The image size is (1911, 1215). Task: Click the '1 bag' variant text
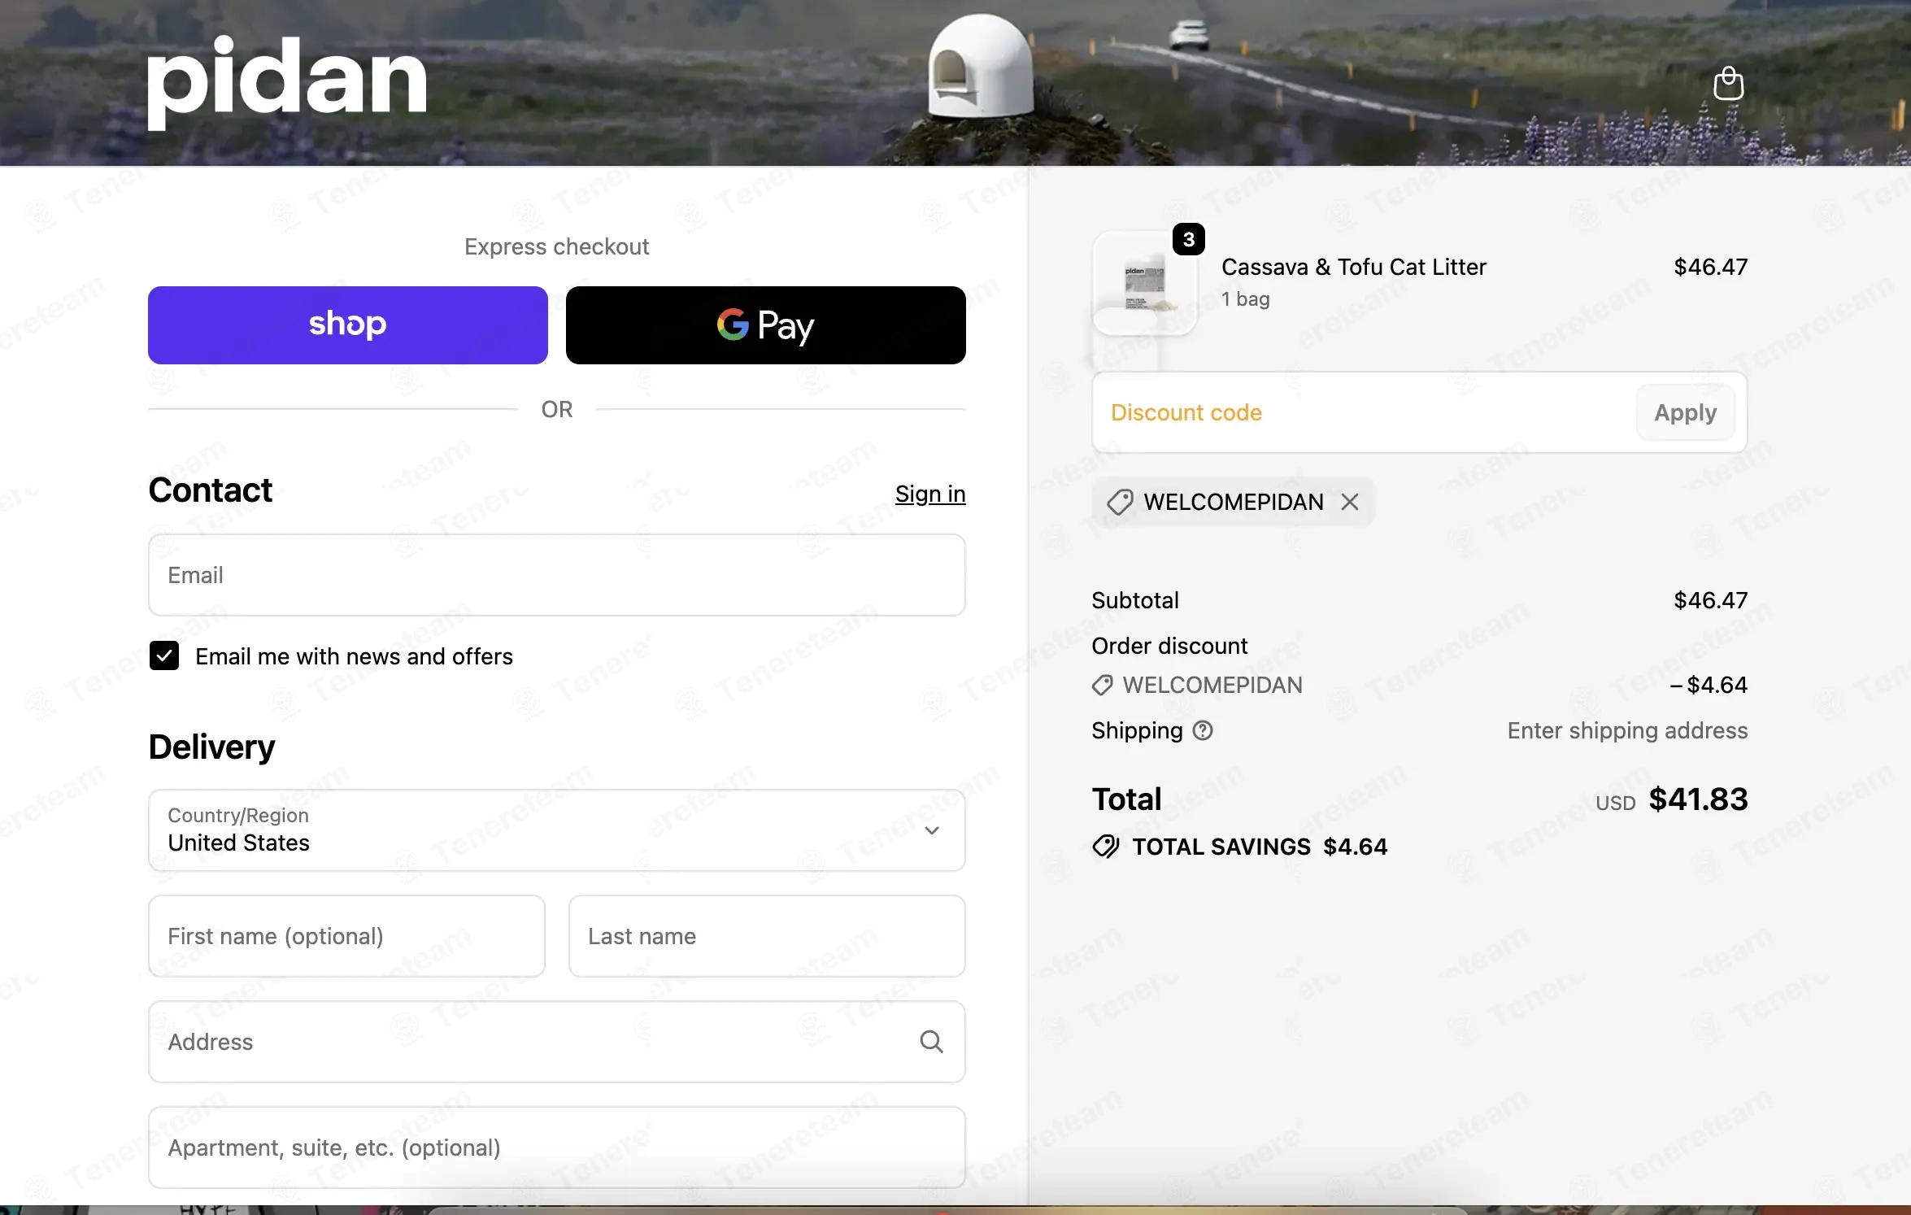[1245, 299]
